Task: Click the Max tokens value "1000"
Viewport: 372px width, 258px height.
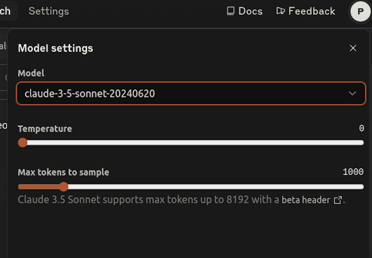Action: [353, 172]
